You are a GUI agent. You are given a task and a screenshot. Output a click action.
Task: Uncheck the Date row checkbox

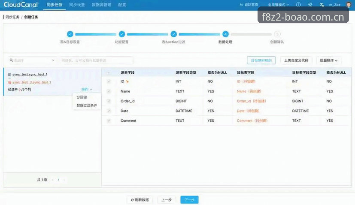click(x=109, y=111)
